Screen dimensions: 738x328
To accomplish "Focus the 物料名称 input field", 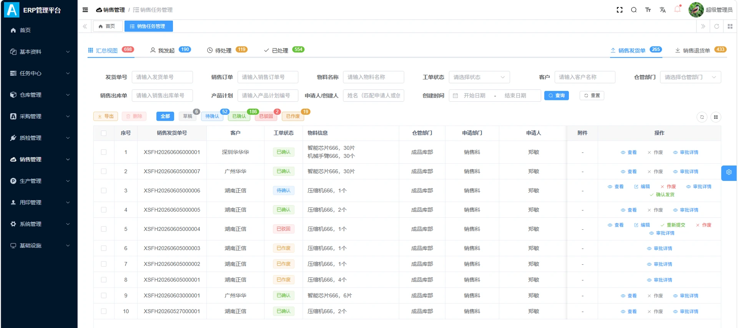I will pos(373,77).
